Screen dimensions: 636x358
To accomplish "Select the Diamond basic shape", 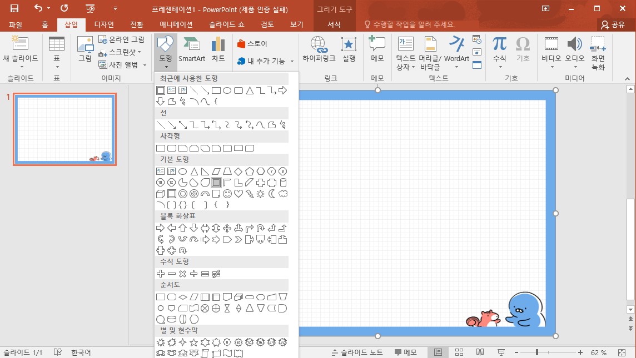I will point(238,172).
